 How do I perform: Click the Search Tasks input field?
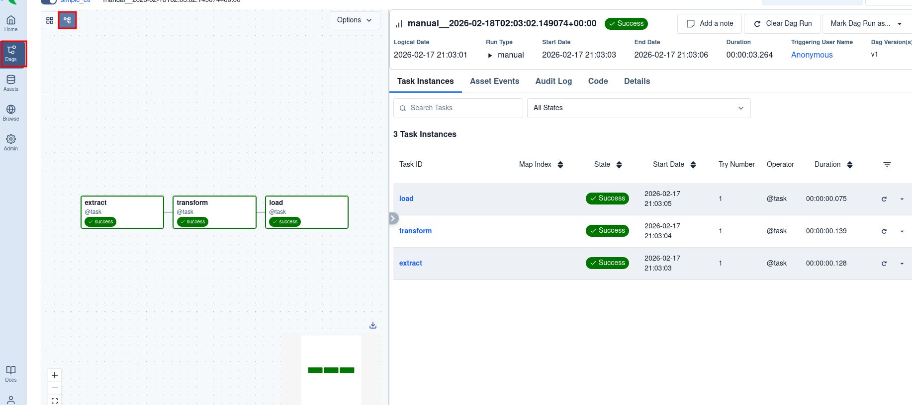click(458, 108)
